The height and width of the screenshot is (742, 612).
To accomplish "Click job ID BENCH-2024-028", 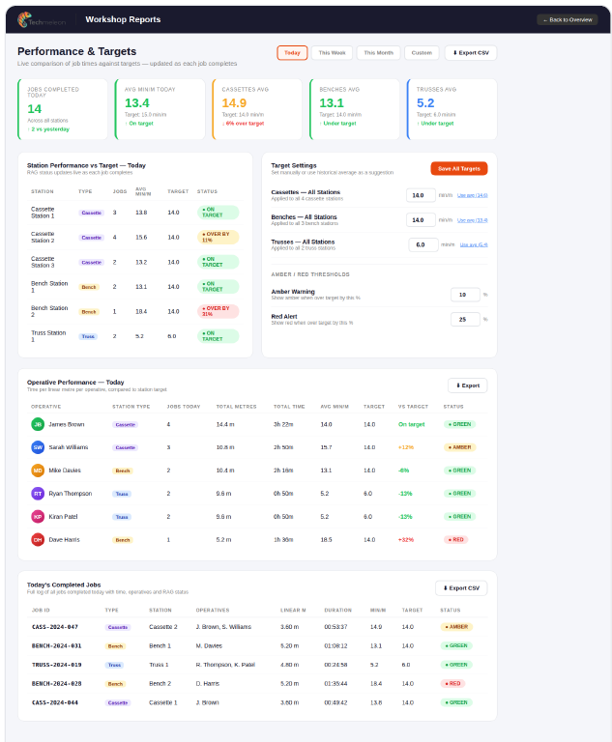I will click(x=56, y=684).
